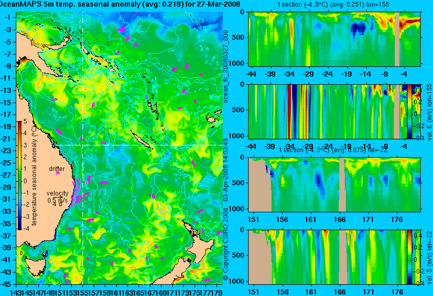Screen dimensions: 433x296
Task: Click '166' tick under the temperature lat=-22 section
Action: click(x=340, y=219)
